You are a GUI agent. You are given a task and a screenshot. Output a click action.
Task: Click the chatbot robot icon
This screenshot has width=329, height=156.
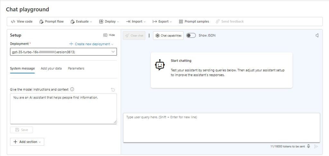tap(160, 65)
